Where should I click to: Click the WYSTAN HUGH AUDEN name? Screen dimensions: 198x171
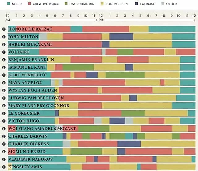coord(32,90)
